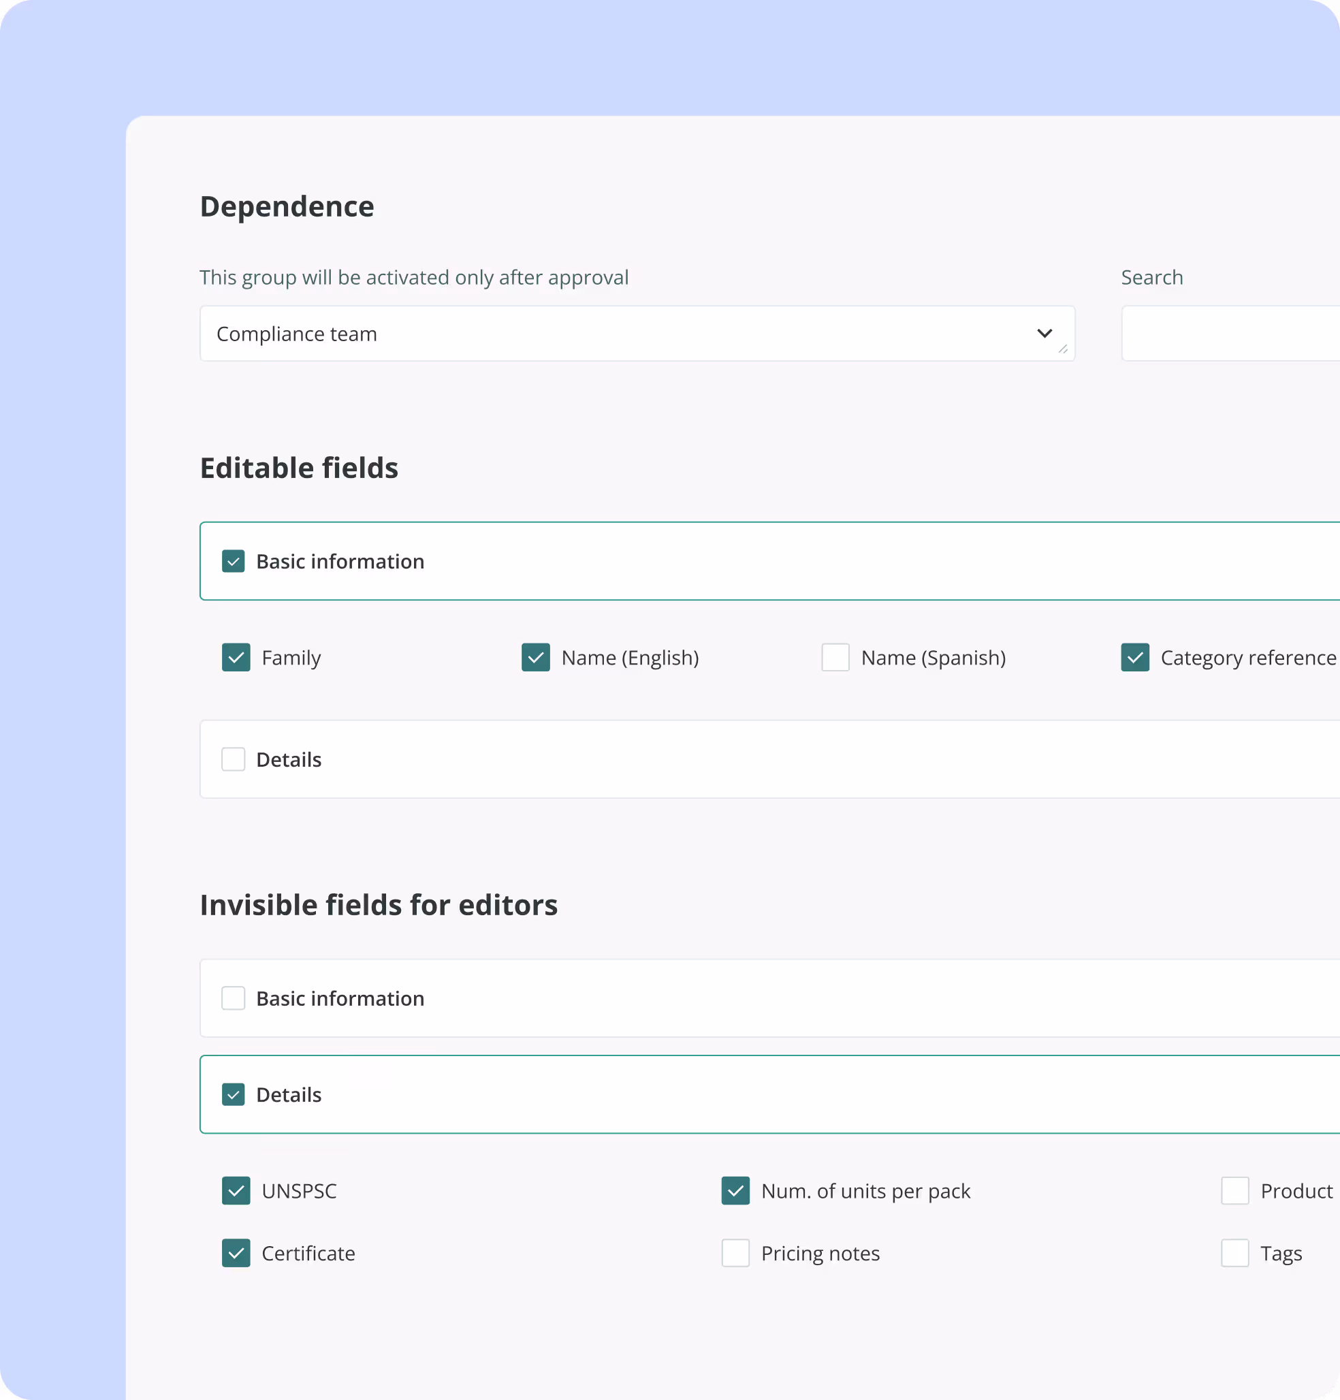Check Details under Editable fields
This screenshot has width=1340, height=1400.
[x=233, y=759]
